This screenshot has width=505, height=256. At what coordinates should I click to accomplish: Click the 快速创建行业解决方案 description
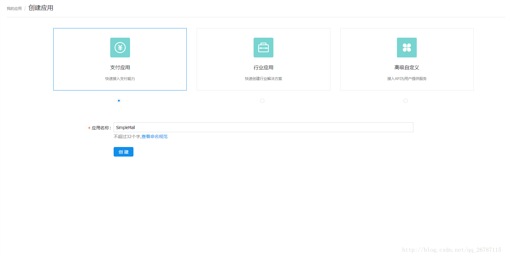point(263,79)
